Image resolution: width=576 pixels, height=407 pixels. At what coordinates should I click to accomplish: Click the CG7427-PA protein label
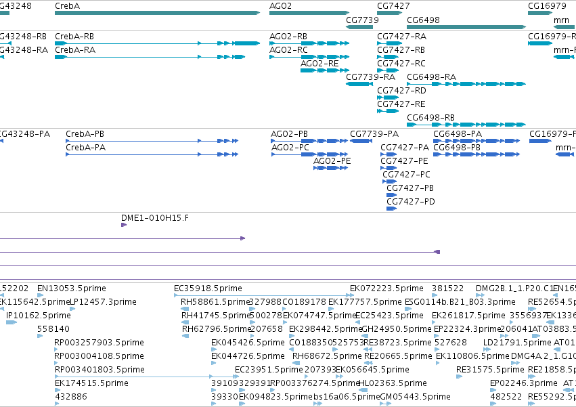click(x=405, y=148)
